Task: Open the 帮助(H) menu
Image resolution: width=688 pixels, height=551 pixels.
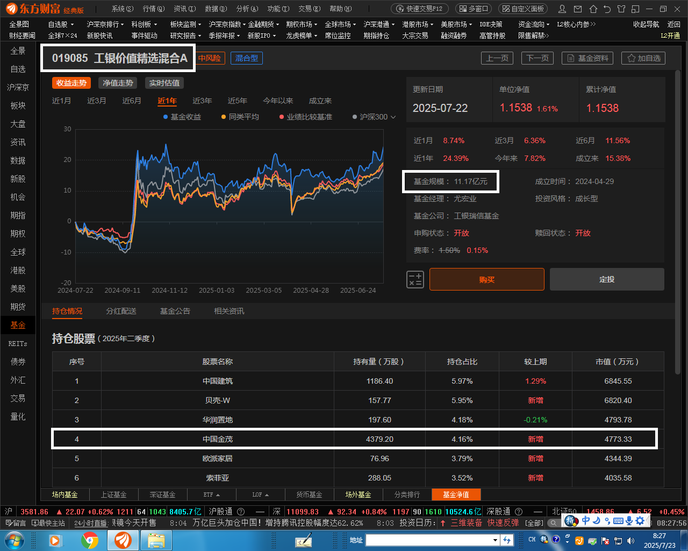Action: [341, 9]
